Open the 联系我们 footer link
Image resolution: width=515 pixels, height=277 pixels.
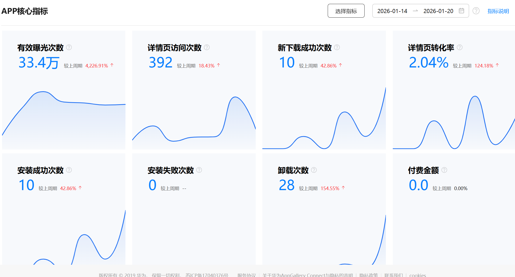(394, 275)
